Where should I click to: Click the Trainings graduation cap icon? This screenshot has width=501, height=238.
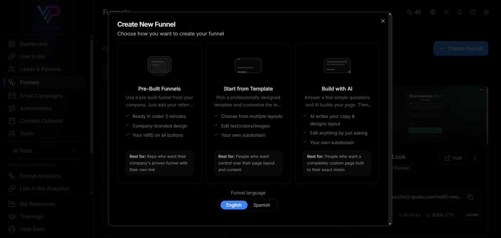[x=12, y=217]
